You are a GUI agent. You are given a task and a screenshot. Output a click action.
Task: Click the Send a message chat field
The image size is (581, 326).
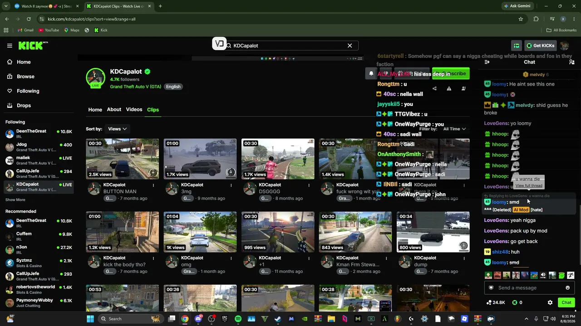click(x=529, y=288)
